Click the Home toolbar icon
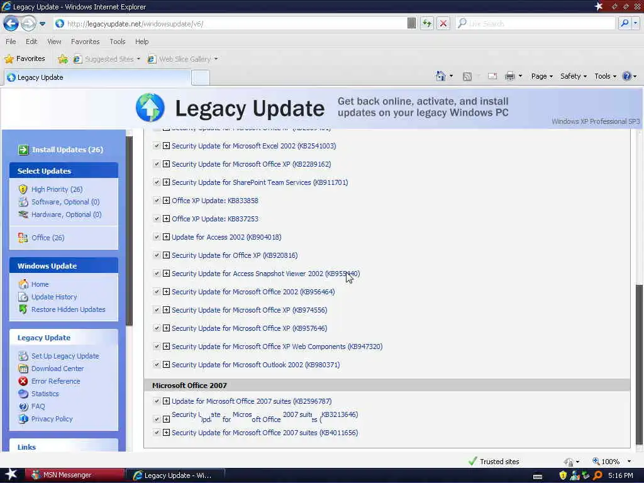 pyautogui.click(x=440, y=76)
